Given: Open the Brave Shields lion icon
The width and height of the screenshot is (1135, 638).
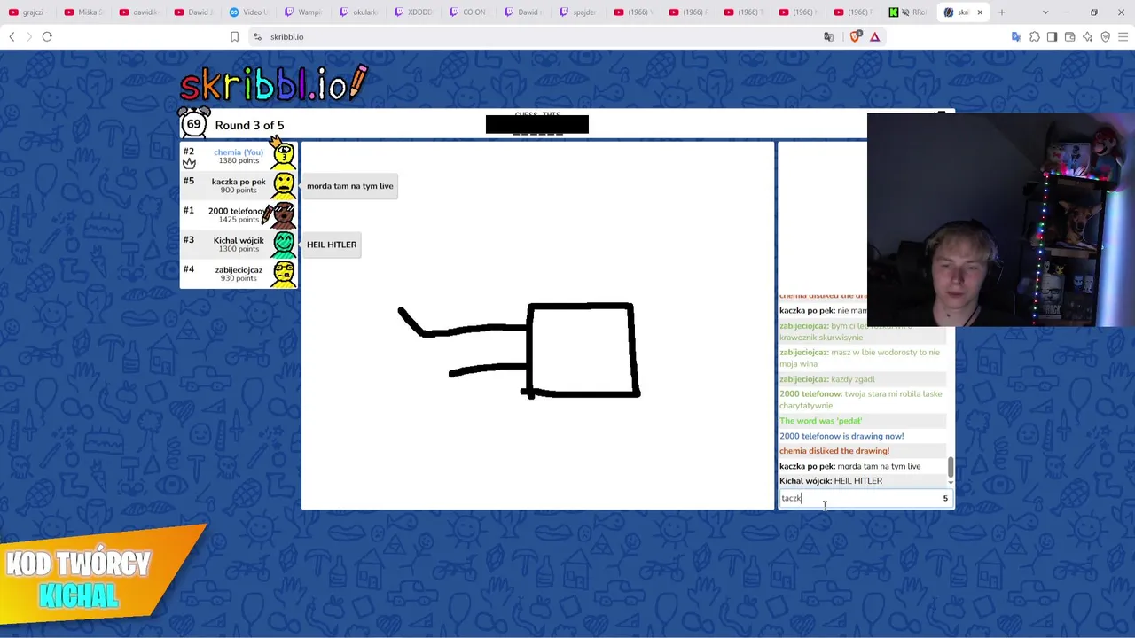Looking at the screenshot, I should (x=855, y=36).
